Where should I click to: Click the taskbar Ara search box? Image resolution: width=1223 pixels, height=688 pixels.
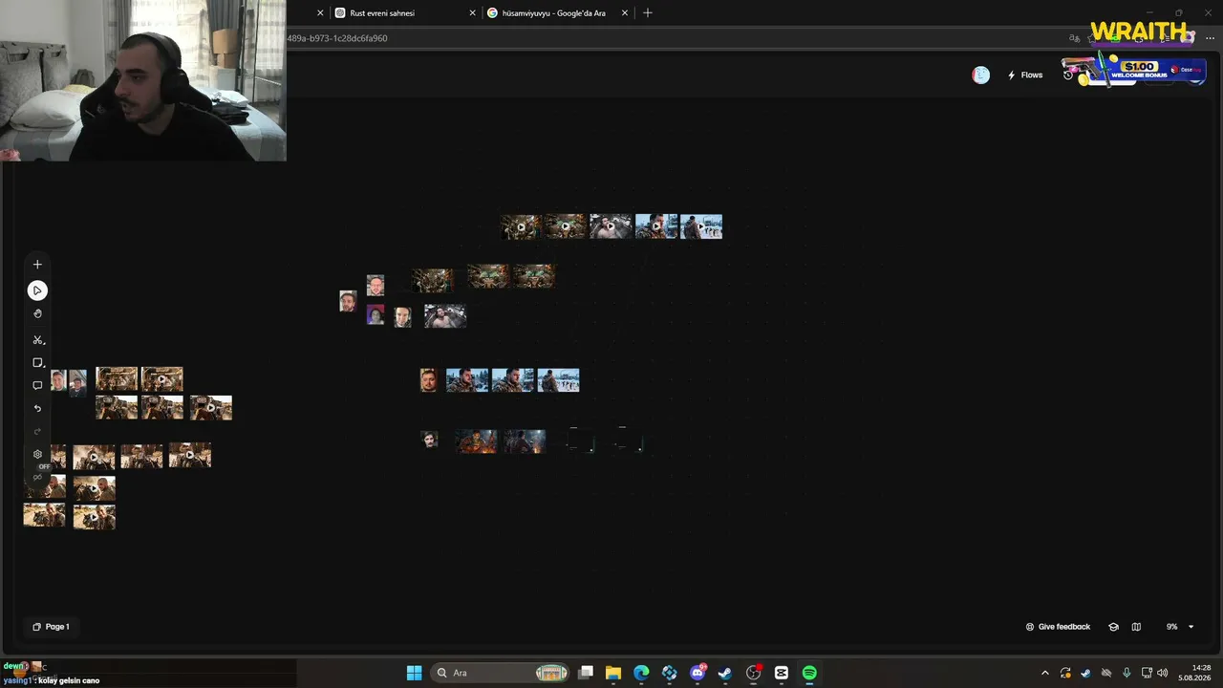coord(501,673)
